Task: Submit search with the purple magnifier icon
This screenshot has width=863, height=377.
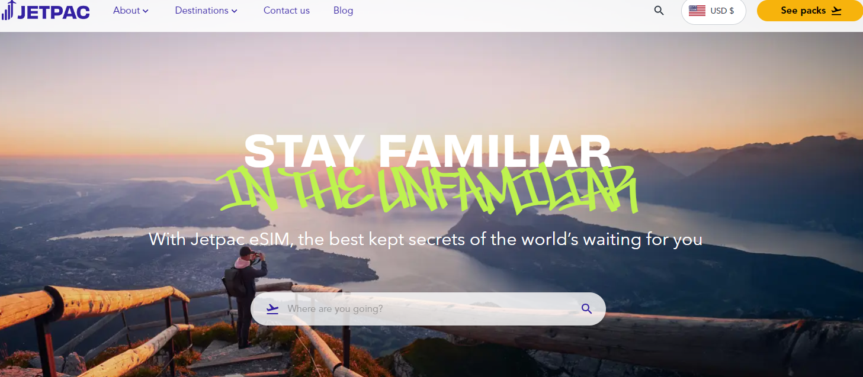Action: click(586, 309)
